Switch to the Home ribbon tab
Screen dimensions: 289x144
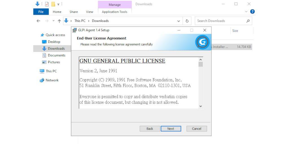point(57,12)
